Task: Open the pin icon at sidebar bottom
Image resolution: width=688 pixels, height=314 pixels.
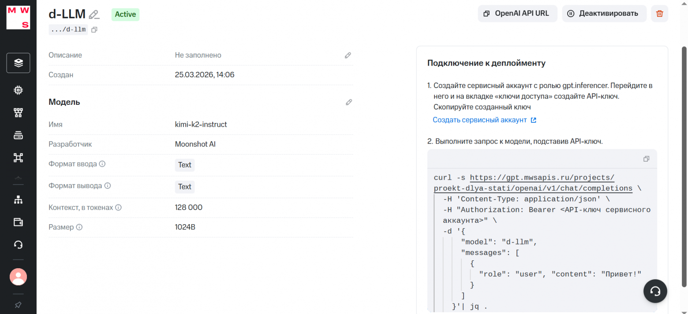Action: [18, 305]
